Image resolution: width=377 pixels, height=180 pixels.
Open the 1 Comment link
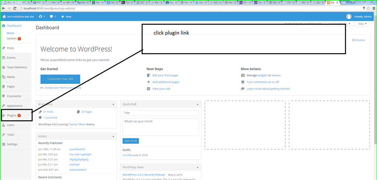point(50,117)
